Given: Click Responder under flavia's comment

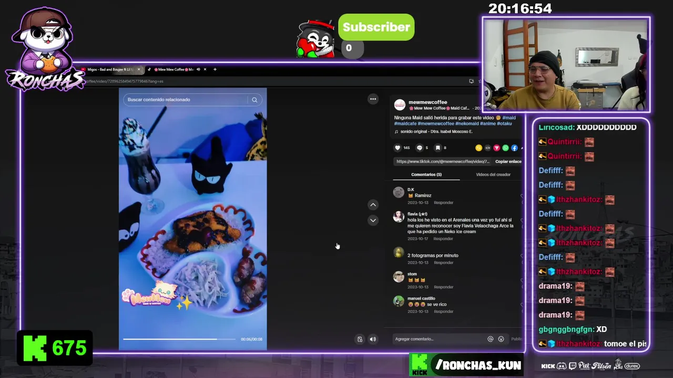Looking at the screenshot, I should coord(443,239).
